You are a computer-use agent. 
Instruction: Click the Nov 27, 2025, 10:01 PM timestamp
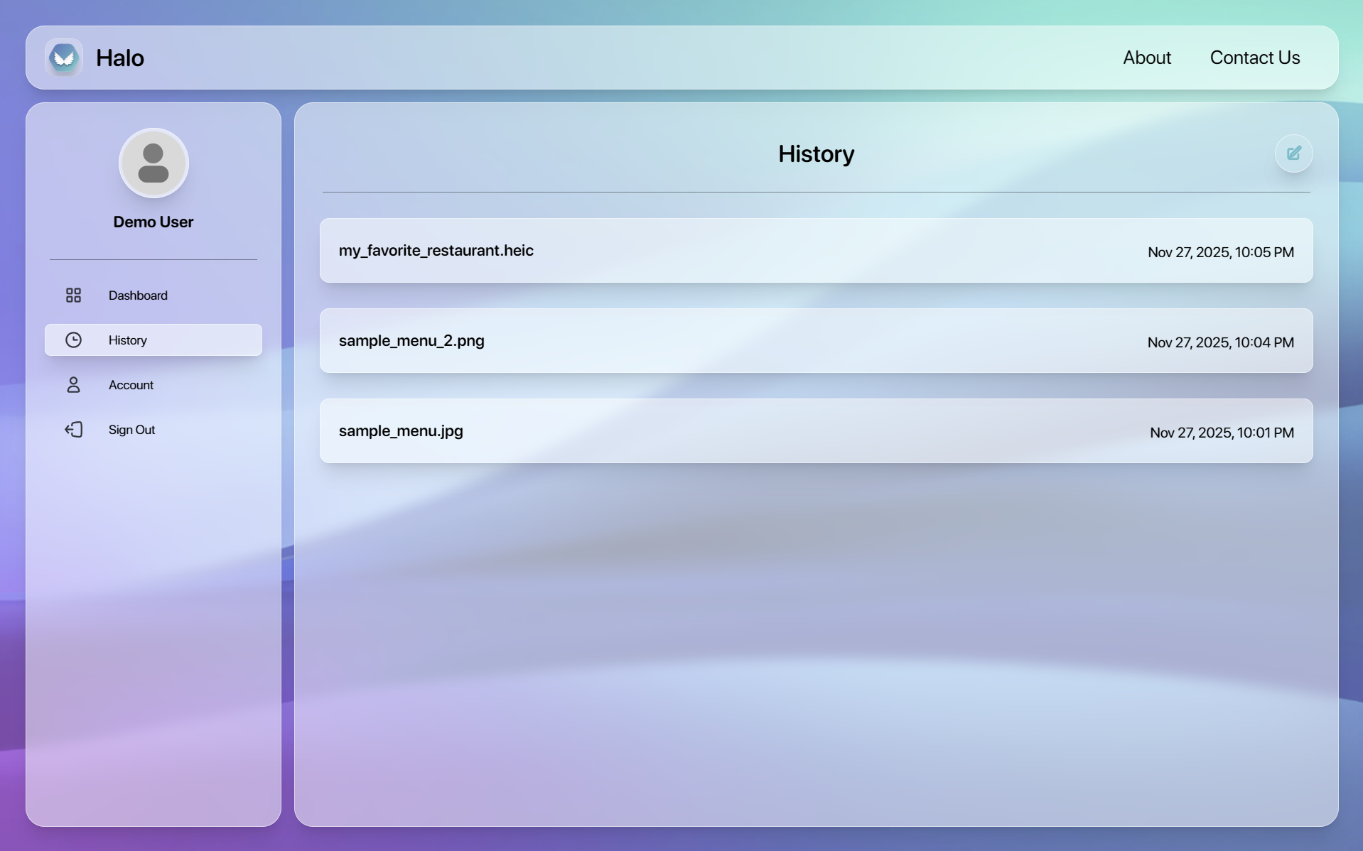1222,433
